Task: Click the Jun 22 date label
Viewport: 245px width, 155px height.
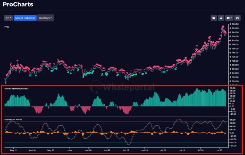Action: coord(126,150)
